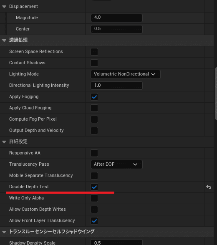Click reset arrow beside Disable Depth Test
217x245 pixels.
[209, 187]
